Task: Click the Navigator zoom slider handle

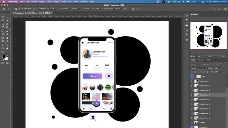Action: coord(210,56)
